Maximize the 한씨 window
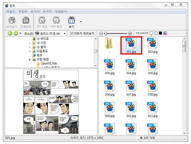Viewport: 191px width, 144px height. click(172, 4)
